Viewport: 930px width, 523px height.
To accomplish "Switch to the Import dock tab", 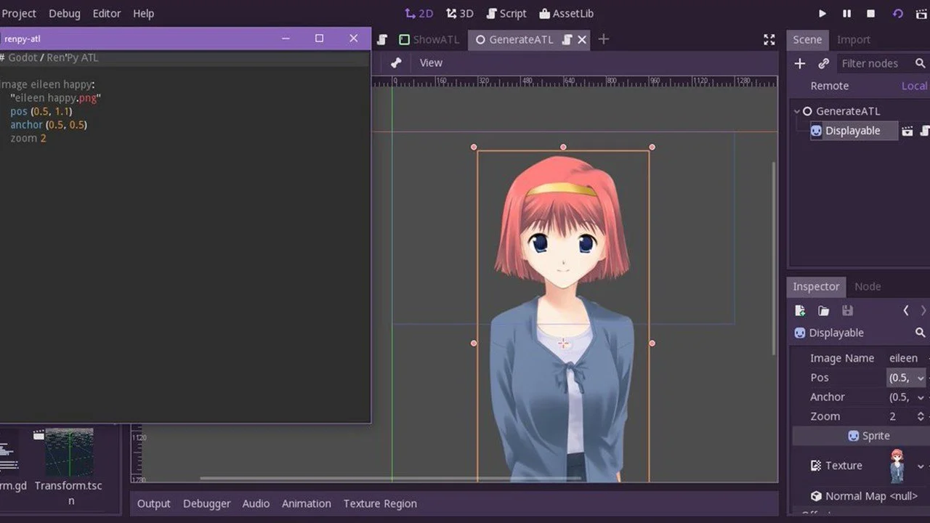I will click(854, 40).
